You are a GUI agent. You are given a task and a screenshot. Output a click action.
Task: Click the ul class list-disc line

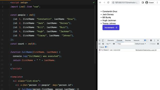26,81
